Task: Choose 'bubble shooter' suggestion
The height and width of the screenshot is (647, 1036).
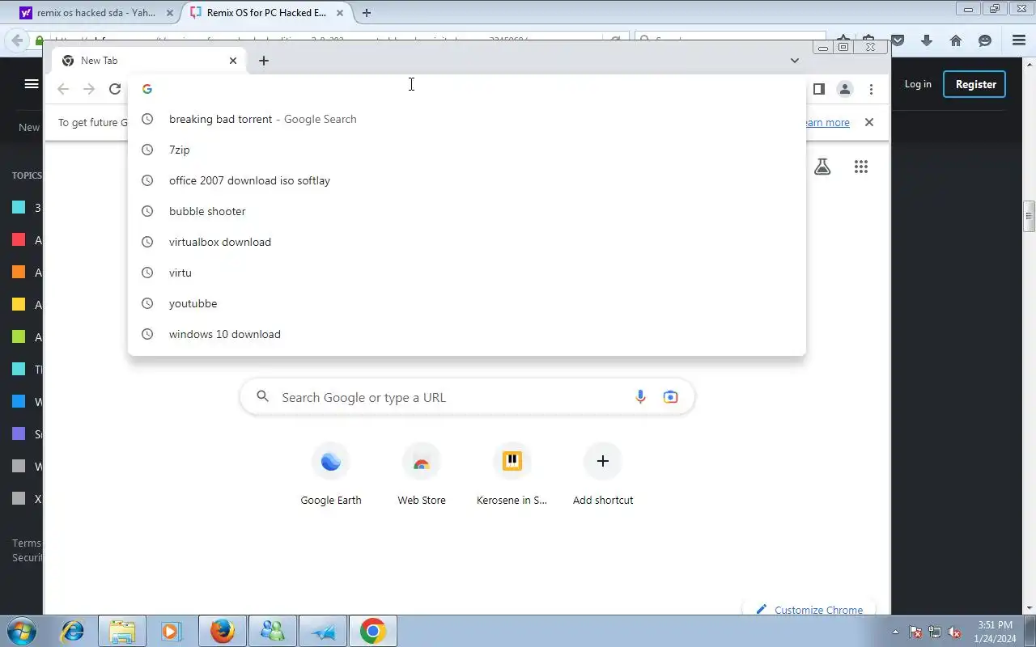Action: pos(467,211)
